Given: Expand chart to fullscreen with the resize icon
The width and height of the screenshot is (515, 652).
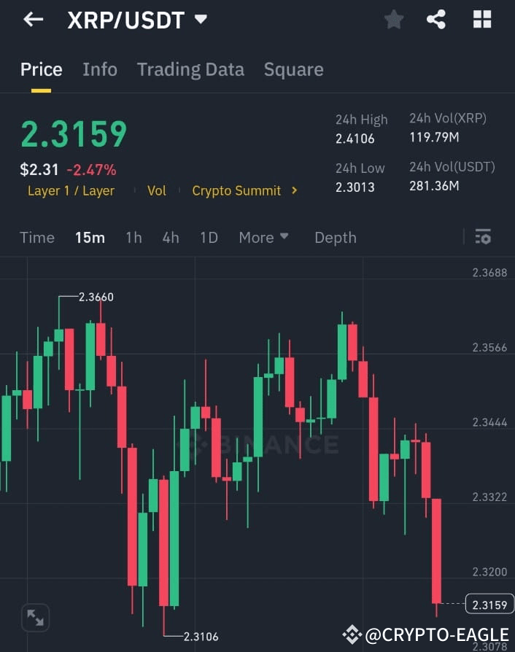Looking at the screenshot, I should pos(35,618).
